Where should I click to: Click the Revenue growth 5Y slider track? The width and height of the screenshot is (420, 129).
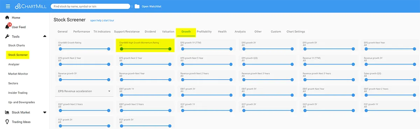pos(84,80)
